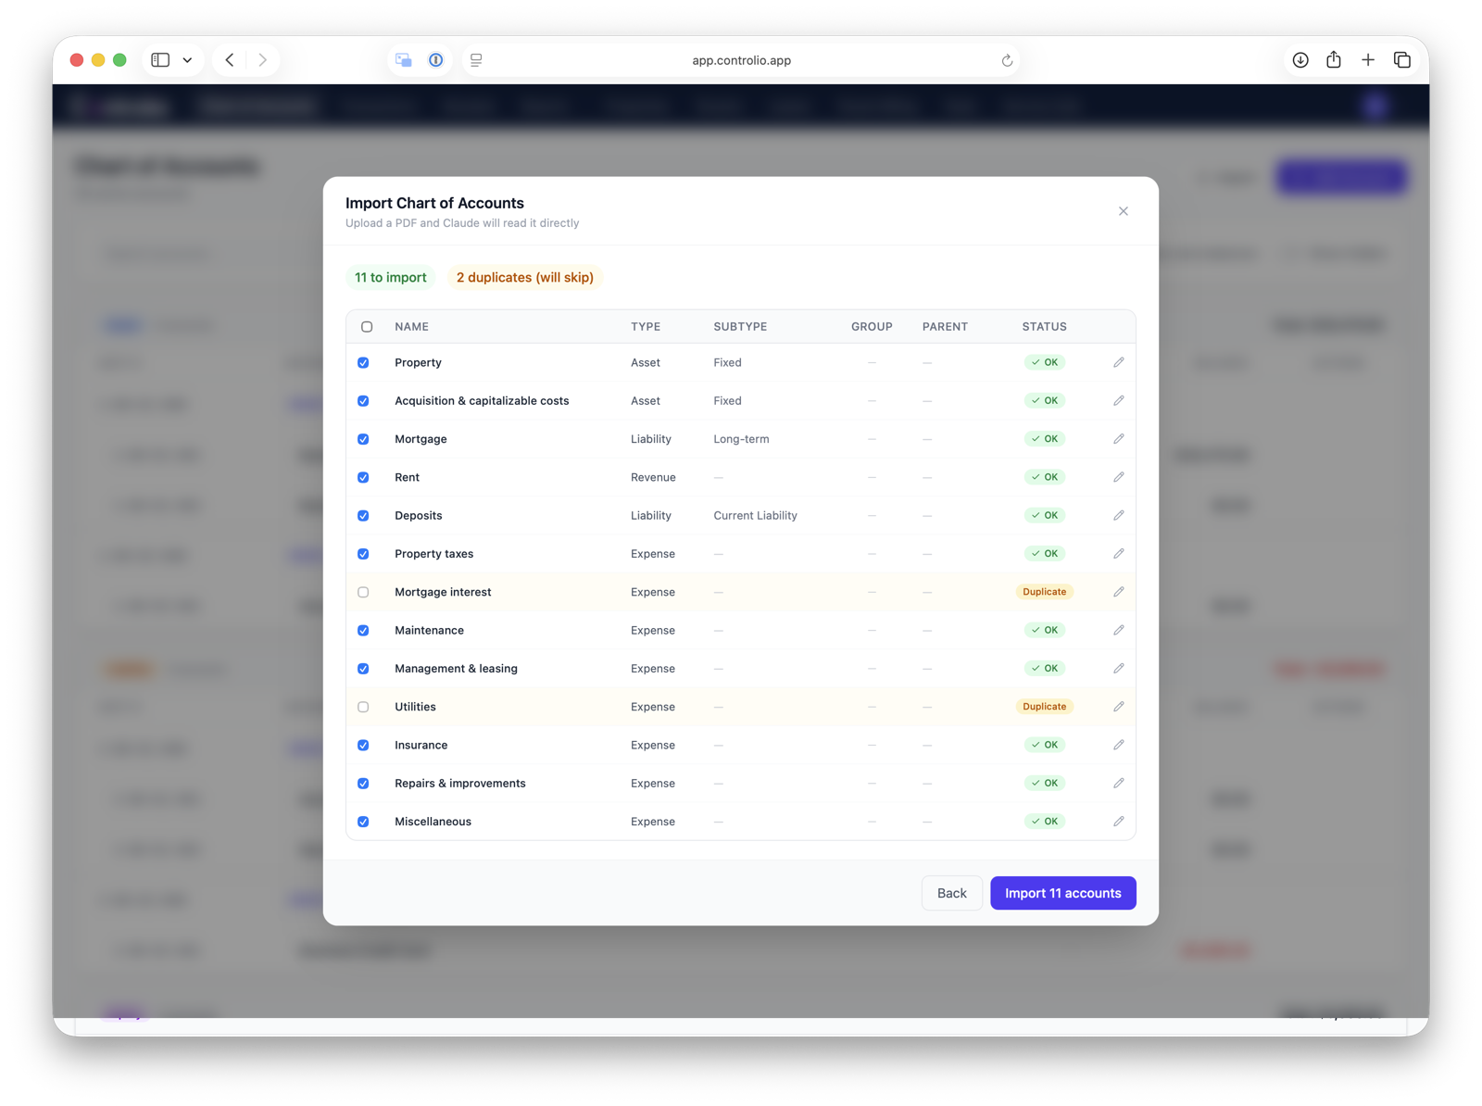
Task: Click the 1Password extension icon
Action: (x=435, y=60)
